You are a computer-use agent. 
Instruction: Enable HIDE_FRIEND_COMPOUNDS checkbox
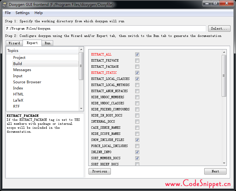coord(137,109)
